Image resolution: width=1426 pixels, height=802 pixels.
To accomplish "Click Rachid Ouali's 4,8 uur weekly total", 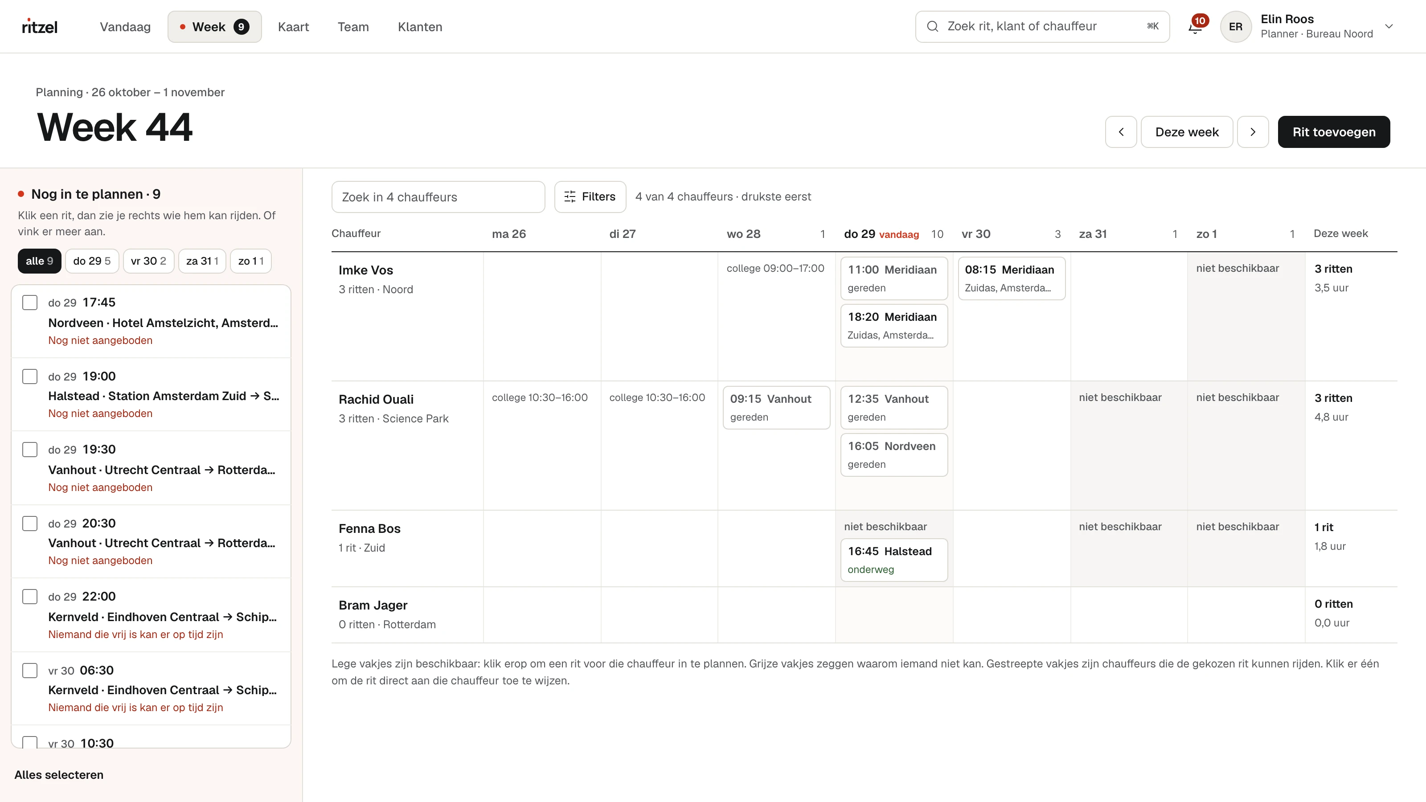I will [x=1331, y=417].
